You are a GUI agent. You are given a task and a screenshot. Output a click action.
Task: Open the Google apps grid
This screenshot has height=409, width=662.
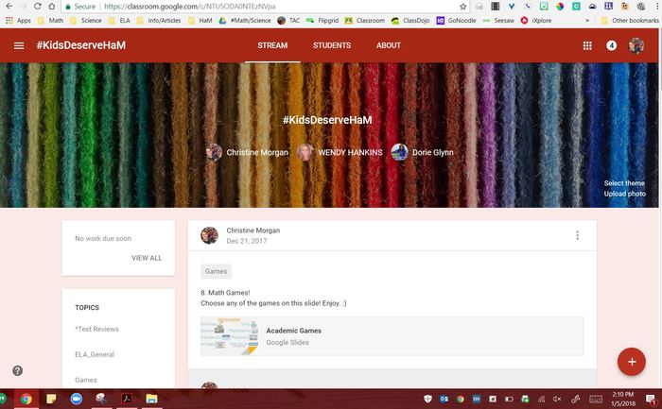click(x=587, y=45)
